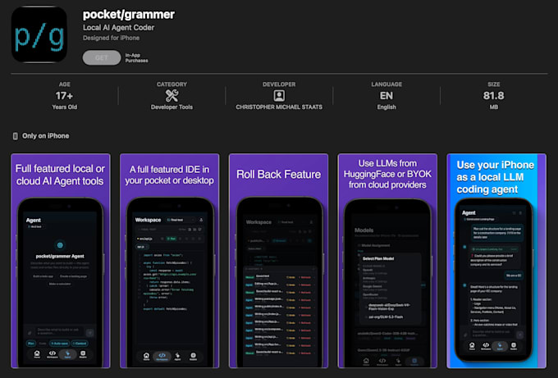Open the 'Full featured local or cloud AI Agent tools' screenshot
The height and width of the screenshot is (378, 558).
[61, 261]
